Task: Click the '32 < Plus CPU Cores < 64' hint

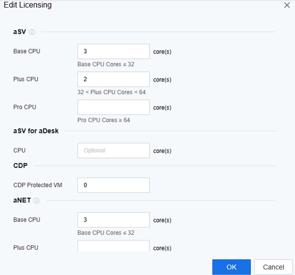Action: coord(111,92)
